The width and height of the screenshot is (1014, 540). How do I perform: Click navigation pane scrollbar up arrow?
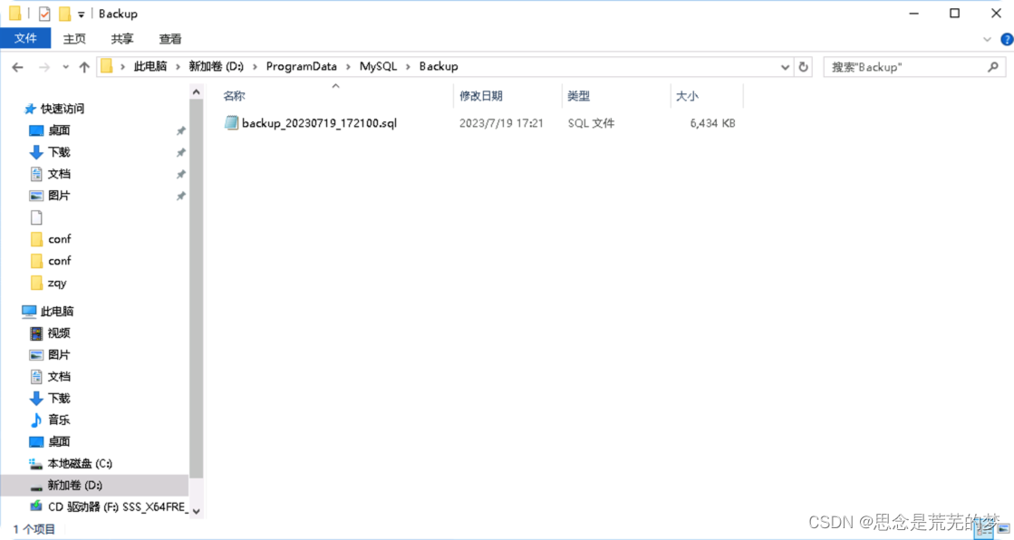tap(196, 92)
